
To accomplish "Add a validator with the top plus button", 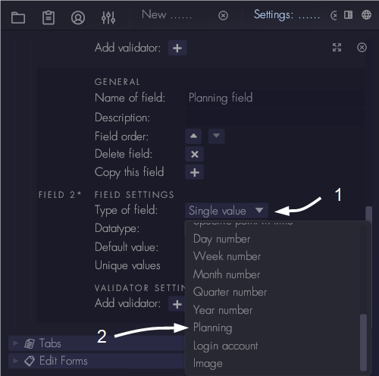I will [x=177, y=48].
